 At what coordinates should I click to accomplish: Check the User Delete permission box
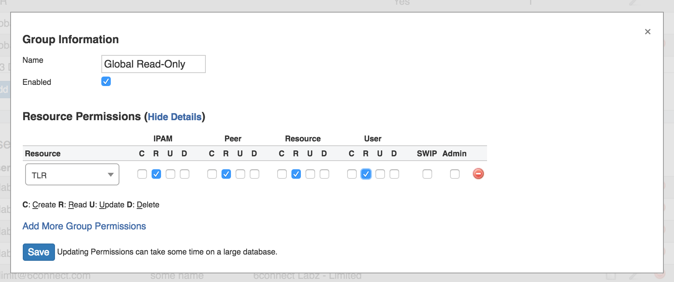pyautogui.click(x=394, y=174)
